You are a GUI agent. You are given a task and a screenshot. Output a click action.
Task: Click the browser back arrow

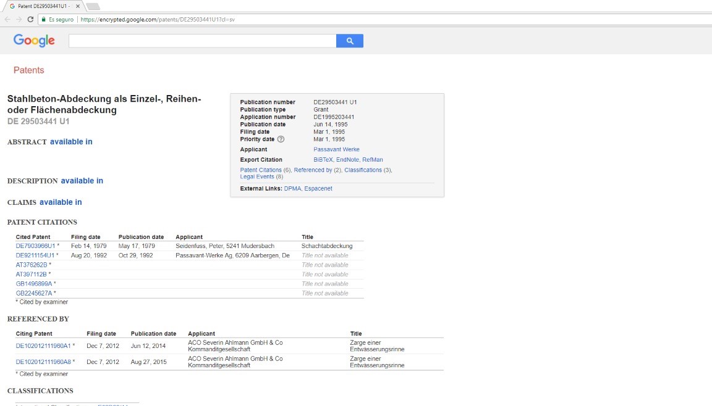(7, 20)
